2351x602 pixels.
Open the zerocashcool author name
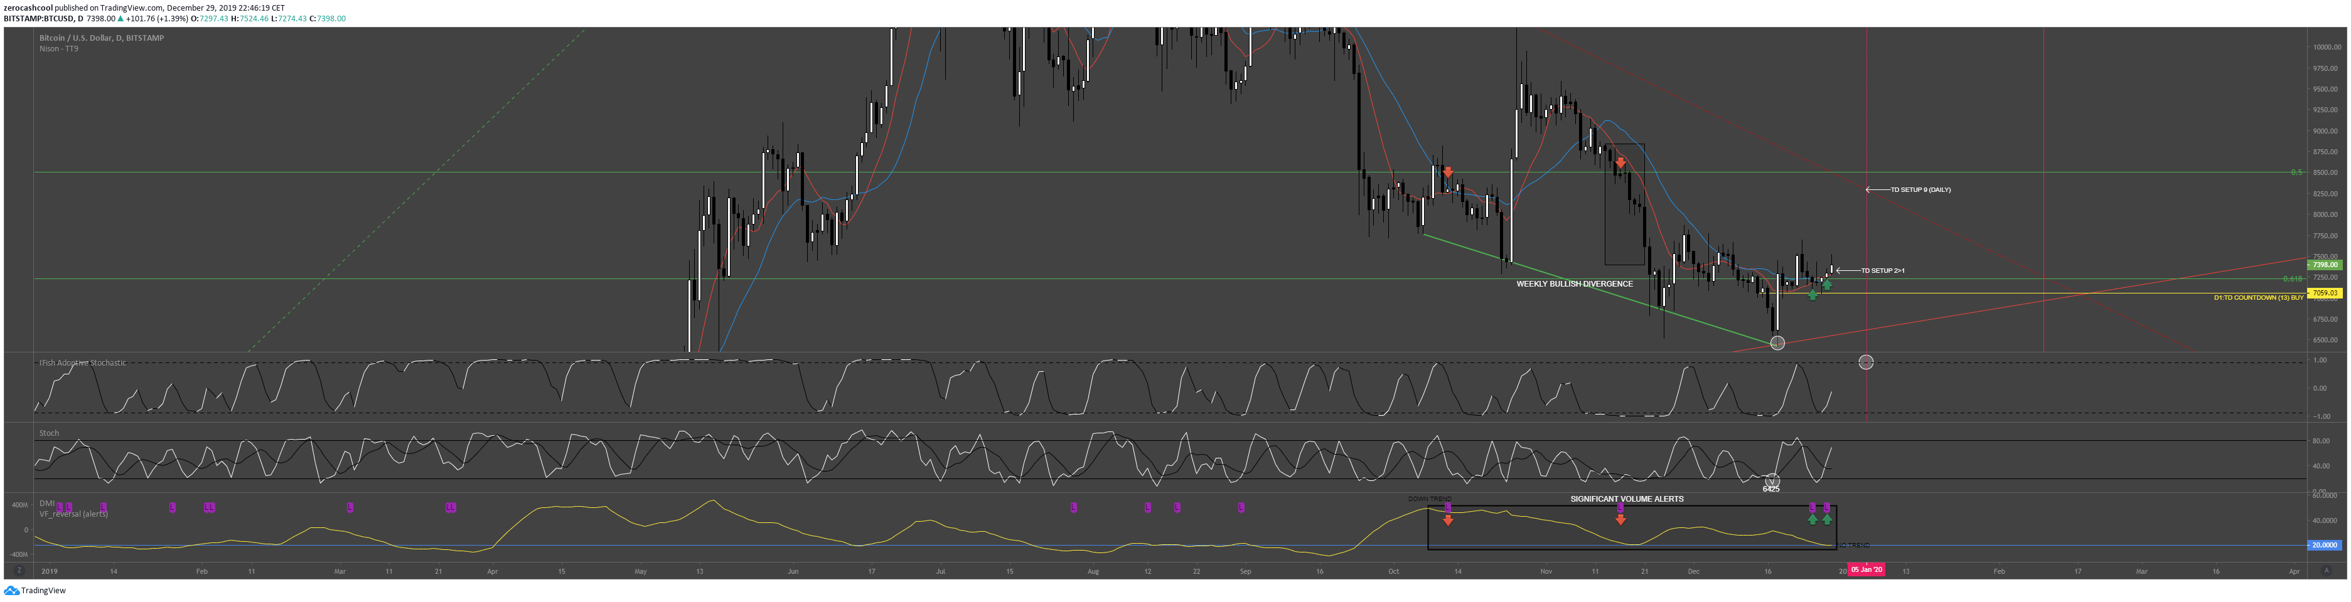tap(28, 8)
